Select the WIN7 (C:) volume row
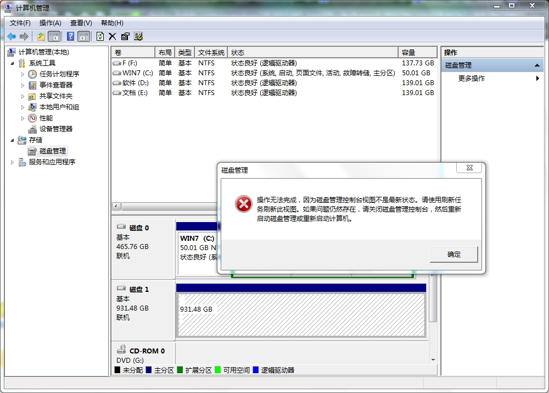 click(274, 73)
